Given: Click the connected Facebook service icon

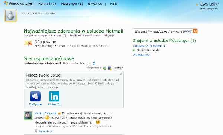Looking at the screenshot, I should click(x=110, y=68).
